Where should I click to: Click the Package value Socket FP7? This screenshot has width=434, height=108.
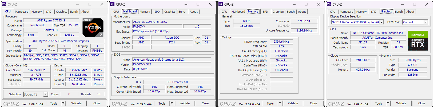tap(51, 30)
